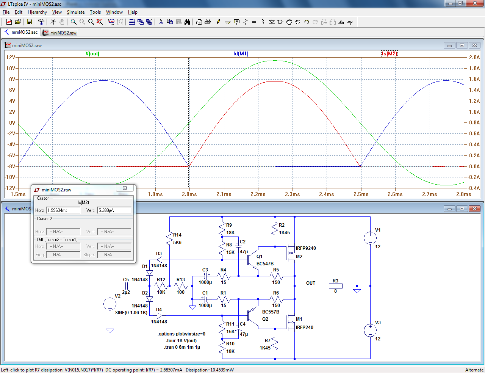Open the Help menu
Screen dimensions: 485x373
point(133,12)
